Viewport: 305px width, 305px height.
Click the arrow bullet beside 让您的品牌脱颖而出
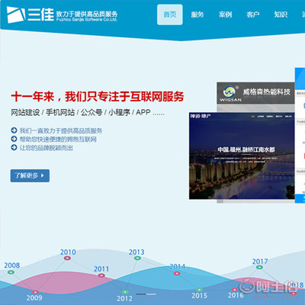[14, 147]
